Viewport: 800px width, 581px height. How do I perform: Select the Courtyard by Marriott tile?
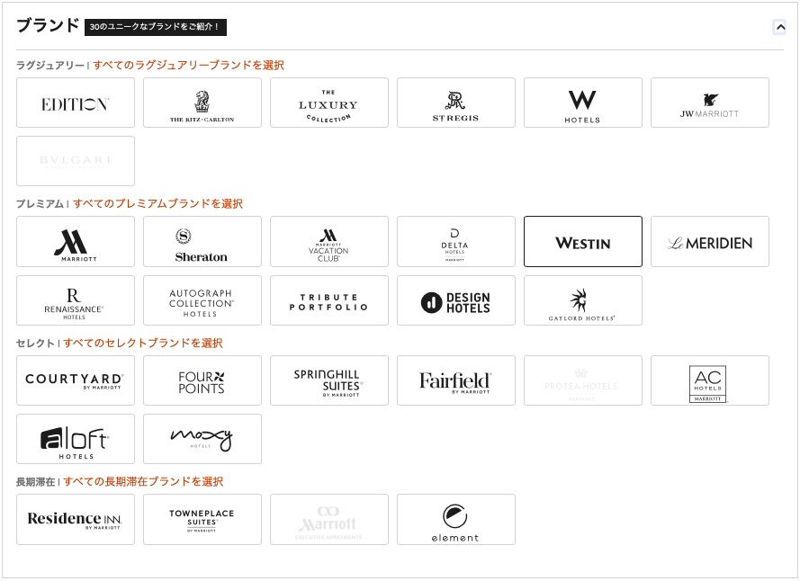pos(76,380)
